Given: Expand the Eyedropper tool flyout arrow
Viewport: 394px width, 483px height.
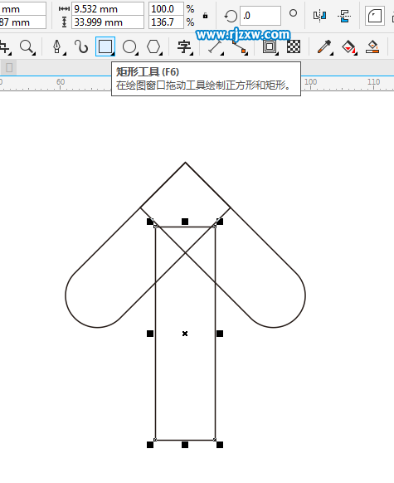Looking at the screenshot, I should coord(332,54).
